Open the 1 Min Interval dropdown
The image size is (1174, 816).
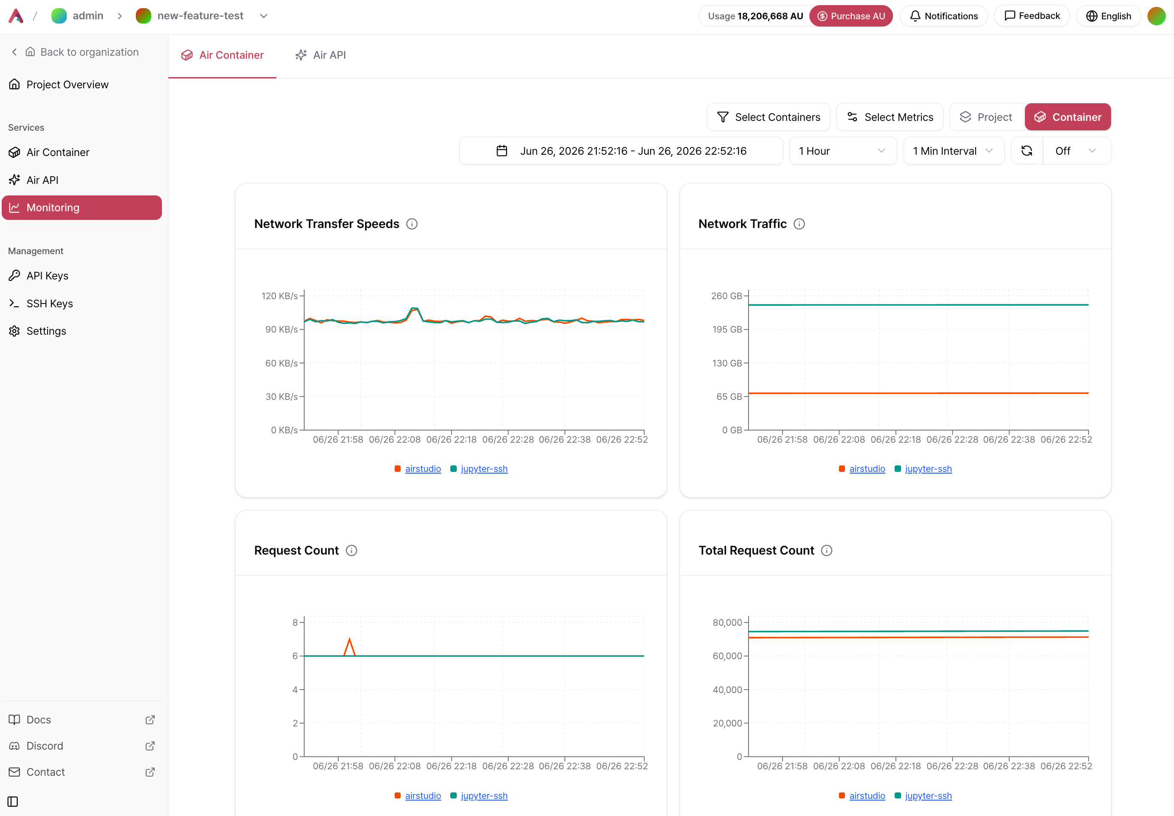pos(954,151)
